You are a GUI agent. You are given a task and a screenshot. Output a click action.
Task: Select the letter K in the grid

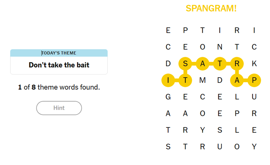pyautogui.click(x=254, y=64)
